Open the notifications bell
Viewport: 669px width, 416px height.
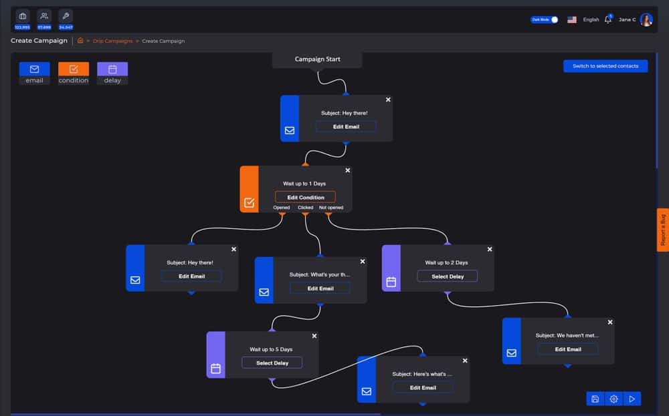coord(607,19)
